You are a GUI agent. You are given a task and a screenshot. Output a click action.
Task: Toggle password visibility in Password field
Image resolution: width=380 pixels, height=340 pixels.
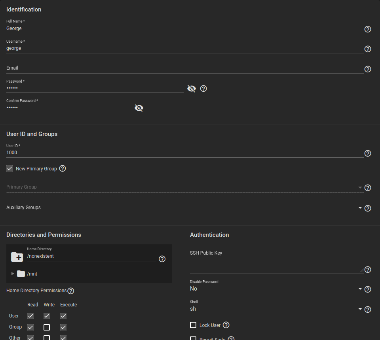(x=191, y=89)
